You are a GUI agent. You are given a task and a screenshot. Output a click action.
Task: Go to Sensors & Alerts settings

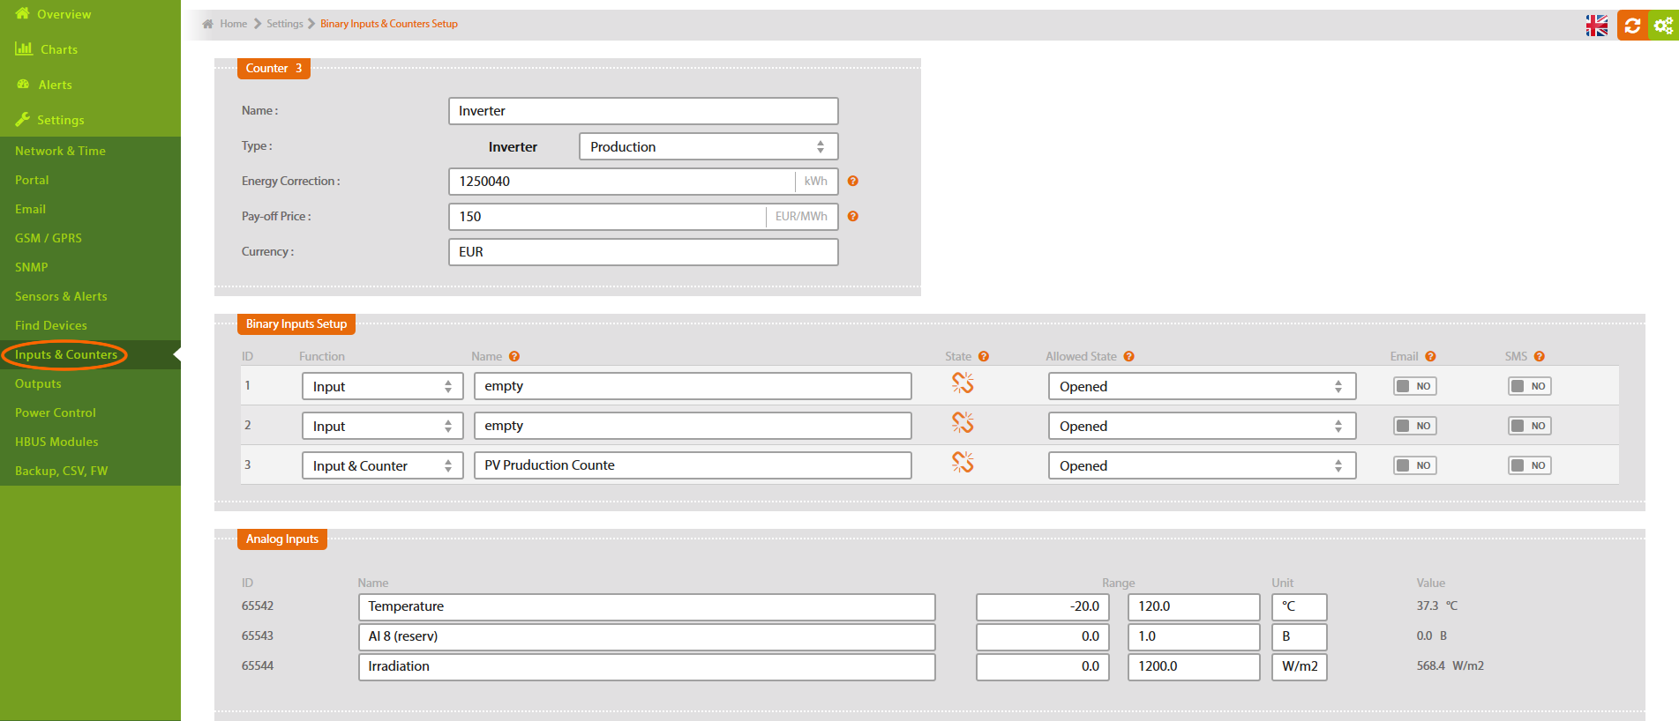tap(61, 296)
